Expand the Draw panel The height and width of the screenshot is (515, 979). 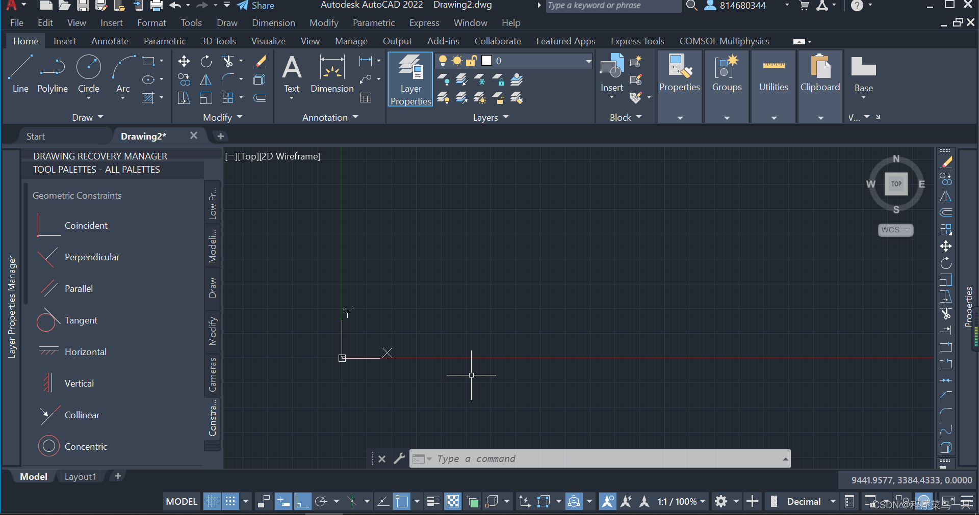pos(88,118)
